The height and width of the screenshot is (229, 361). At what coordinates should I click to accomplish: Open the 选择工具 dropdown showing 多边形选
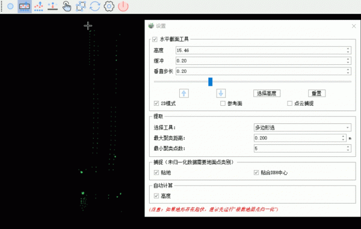tap(303, 127)
